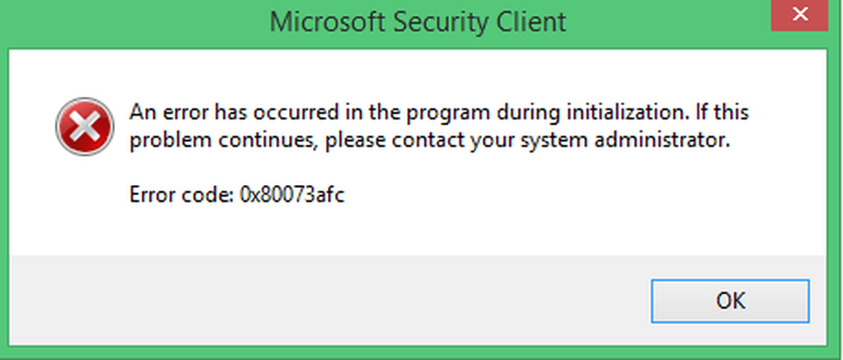Click the 'please contact your system administrator' text
Image resolution: width=843 pixels, height=360 pixels.
[528, 141]
